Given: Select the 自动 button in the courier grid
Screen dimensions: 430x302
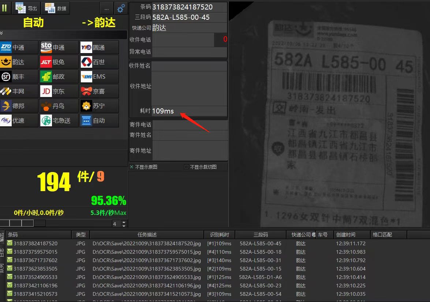Looking at the screenshot, I should pyautogui.click(x=99, y=120).
